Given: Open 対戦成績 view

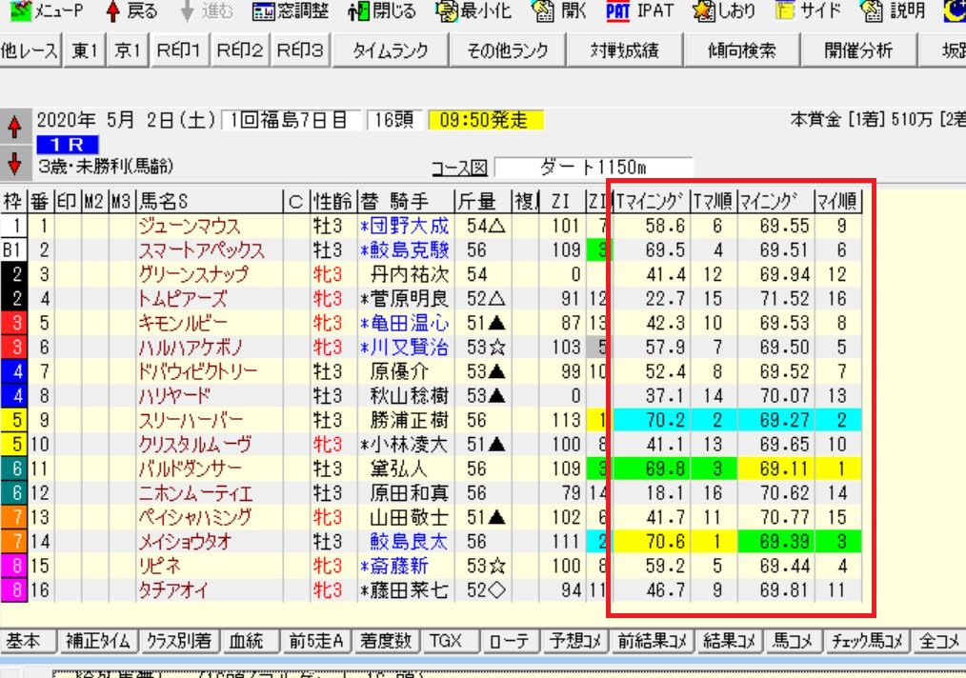Looking at the screenshot, I should click(625, 50).
